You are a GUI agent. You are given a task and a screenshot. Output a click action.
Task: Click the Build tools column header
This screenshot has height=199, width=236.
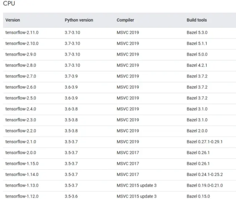coord(197,20)
